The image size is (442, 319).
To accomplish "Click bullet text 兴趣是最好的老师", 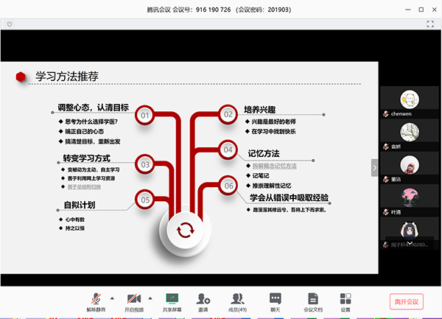I will 273,122.
